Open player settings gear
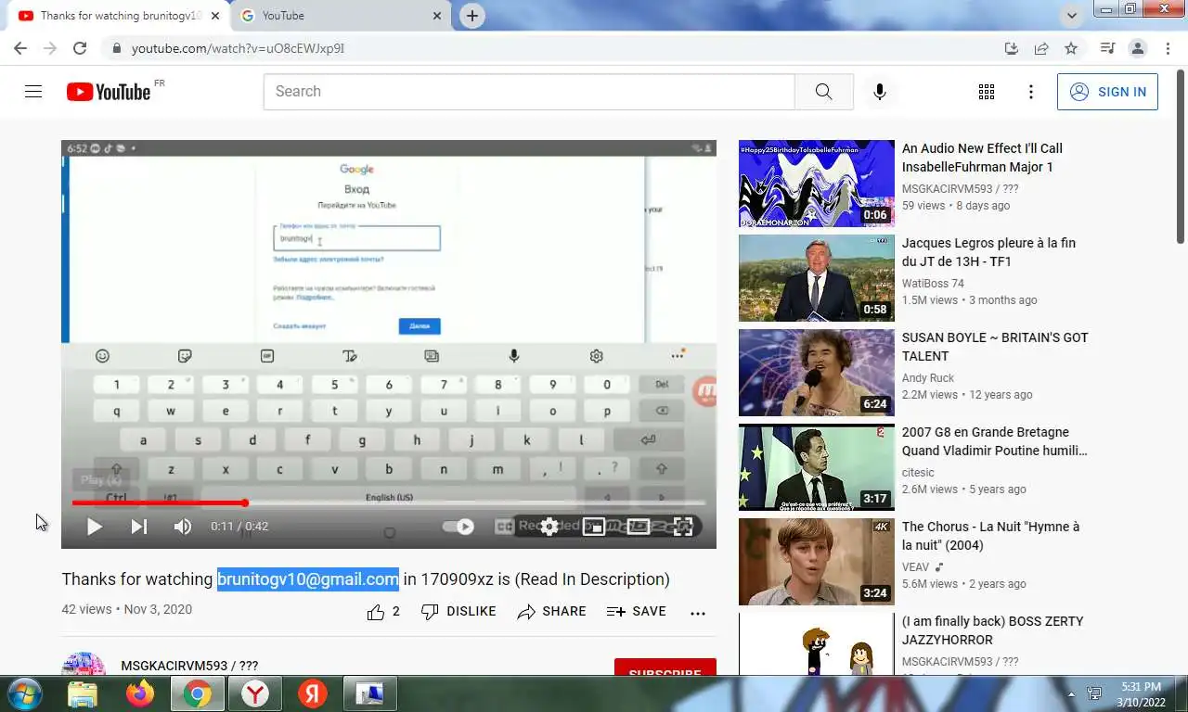 (x=549, y=527)
